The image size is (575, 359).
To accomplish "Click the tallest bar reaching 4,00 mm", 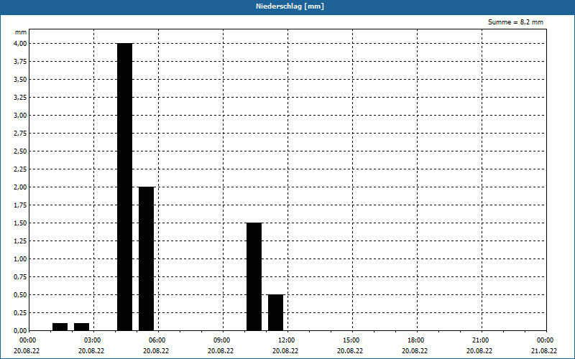I will [x=124, y=187].
